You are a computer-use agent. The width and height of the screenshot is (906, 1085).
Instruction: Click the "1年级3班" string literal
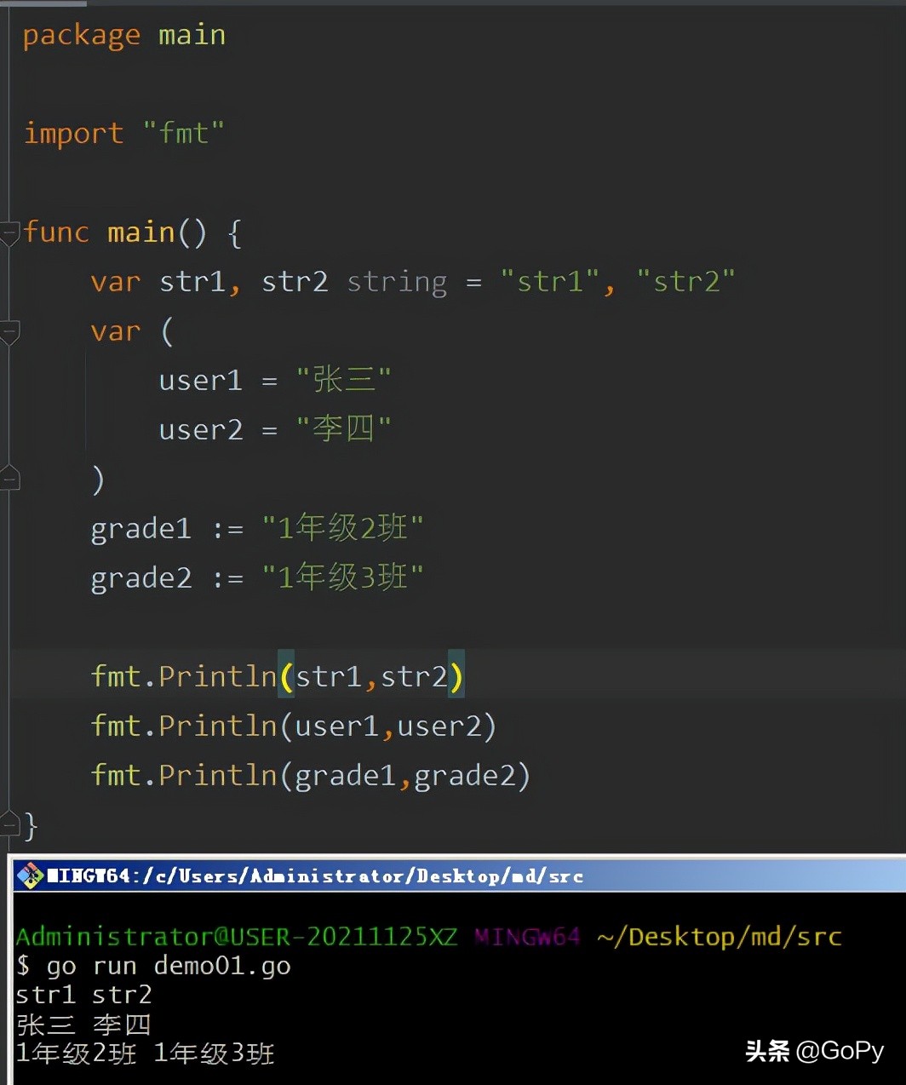342,577
